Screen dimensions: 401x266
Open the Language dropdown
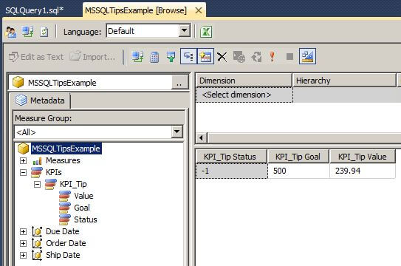click(x=184, y=31)
